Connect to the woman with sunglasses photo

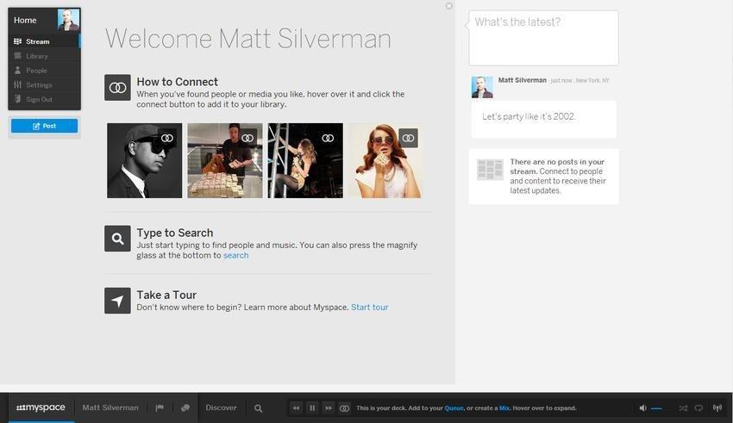tap(409, 138)
